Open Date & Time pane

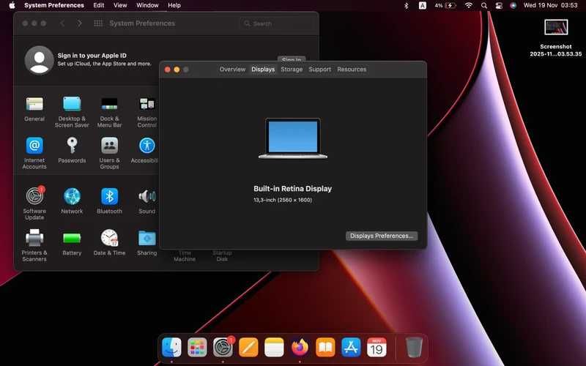tap(109, 242)
